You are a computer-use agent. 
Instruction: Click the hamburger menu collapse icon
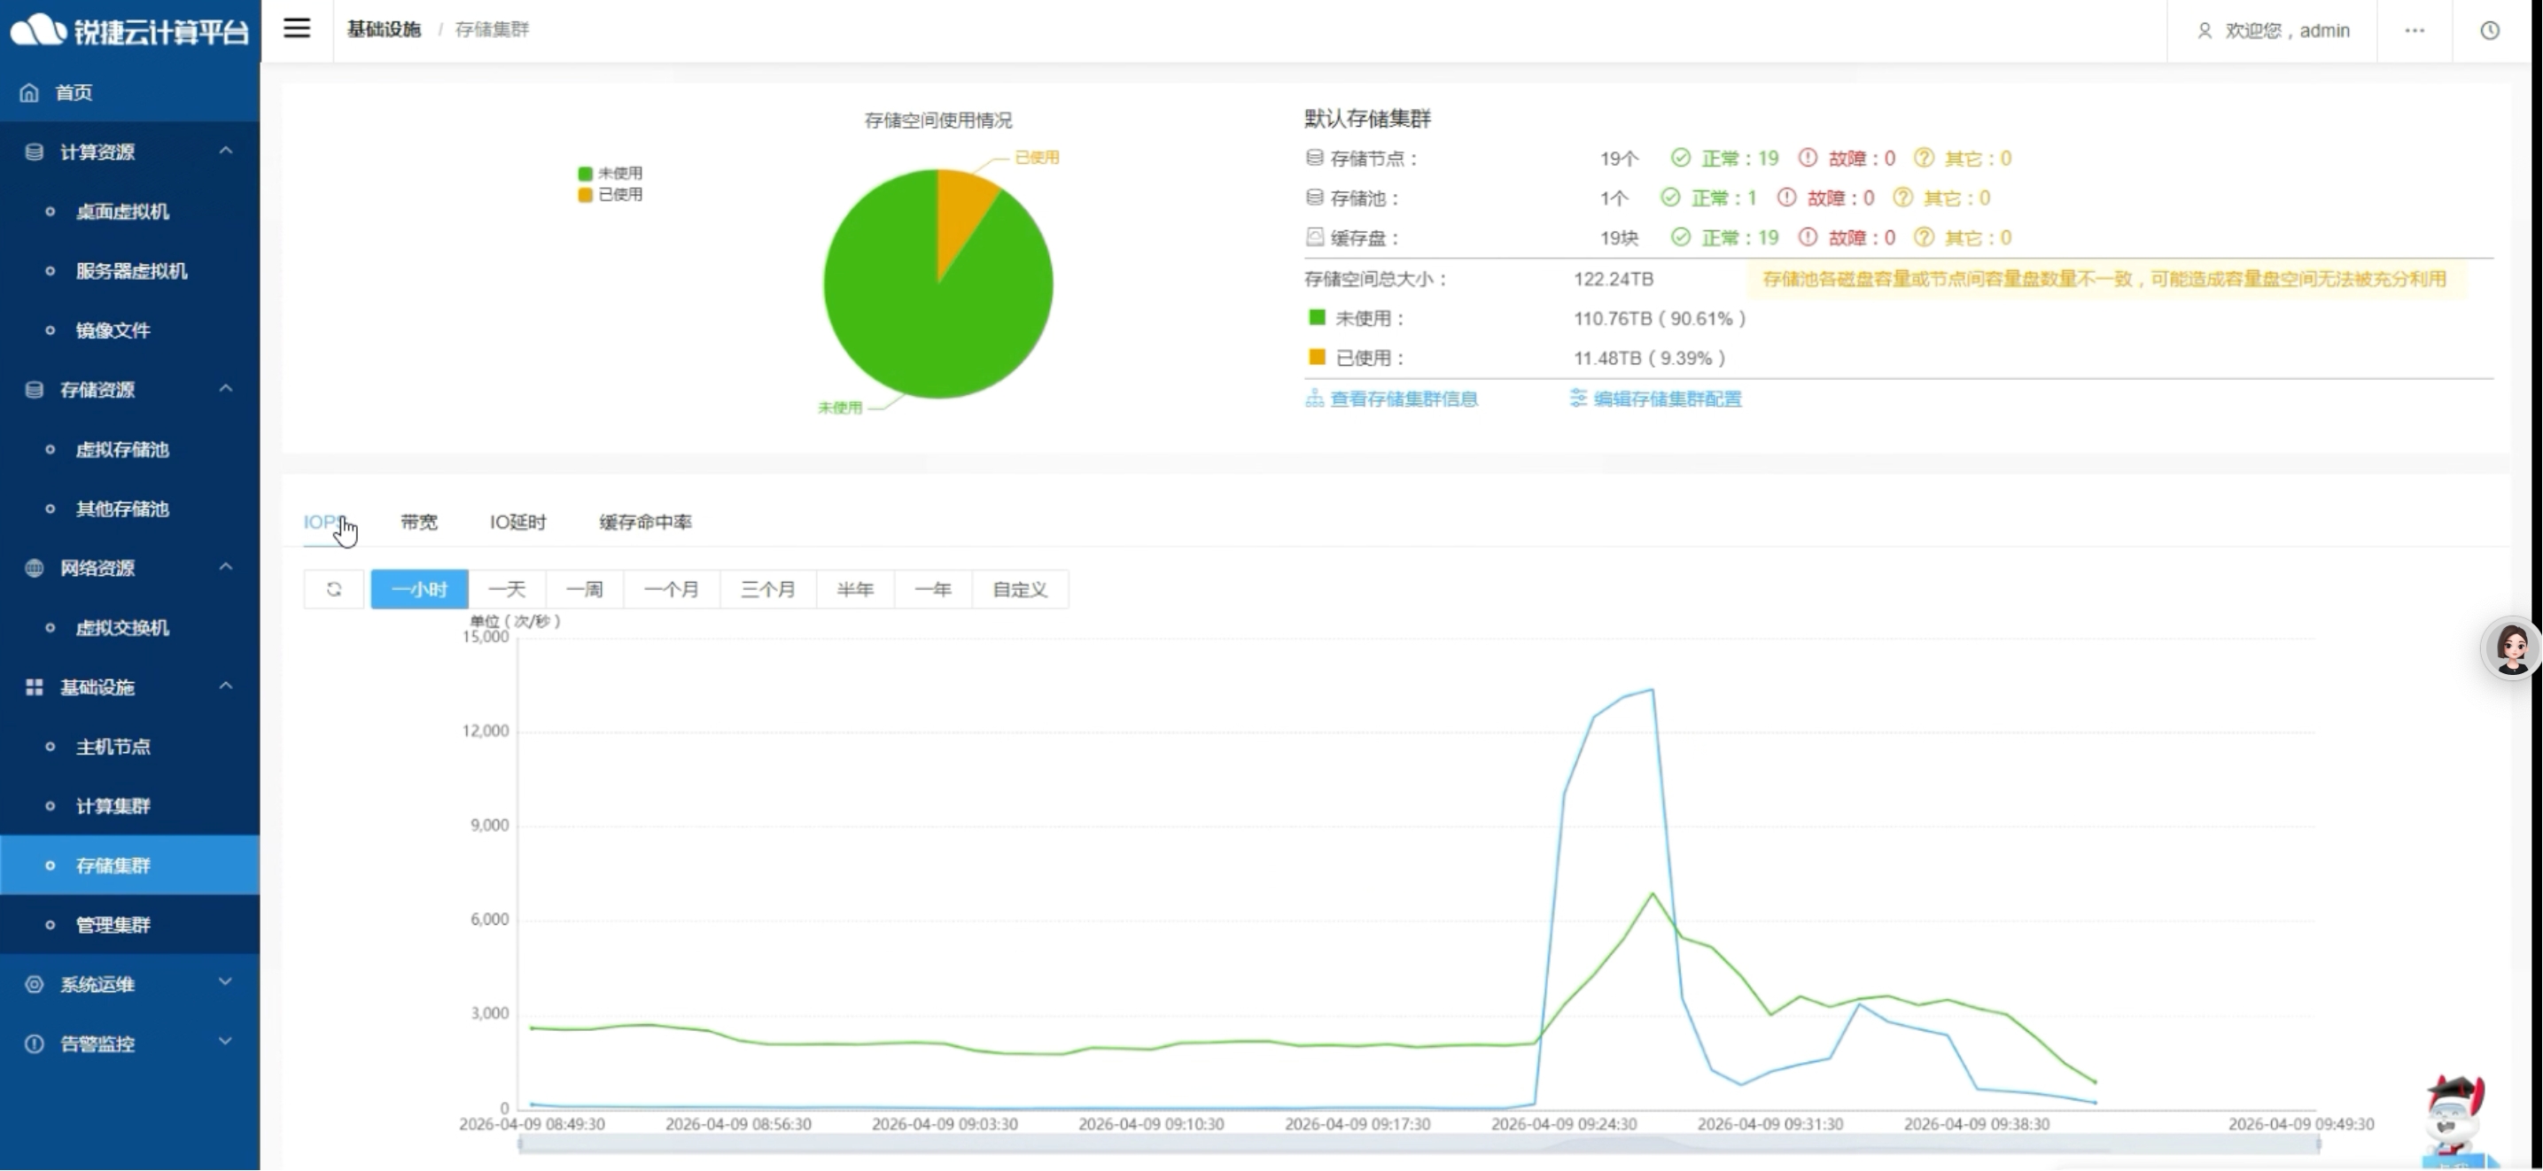(x=297, y=28)
